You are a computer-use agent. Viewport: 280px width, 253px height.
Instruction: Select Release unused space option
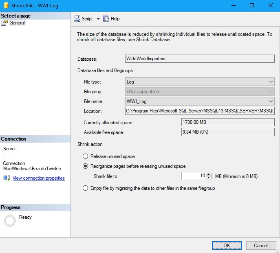coord(85,156)
